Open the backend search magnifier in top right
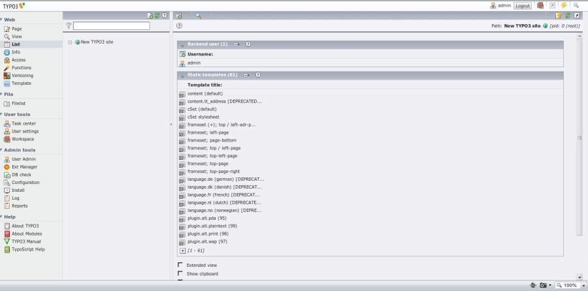The height and width of the screenshot is (291, 588). [x=576, y=5]
